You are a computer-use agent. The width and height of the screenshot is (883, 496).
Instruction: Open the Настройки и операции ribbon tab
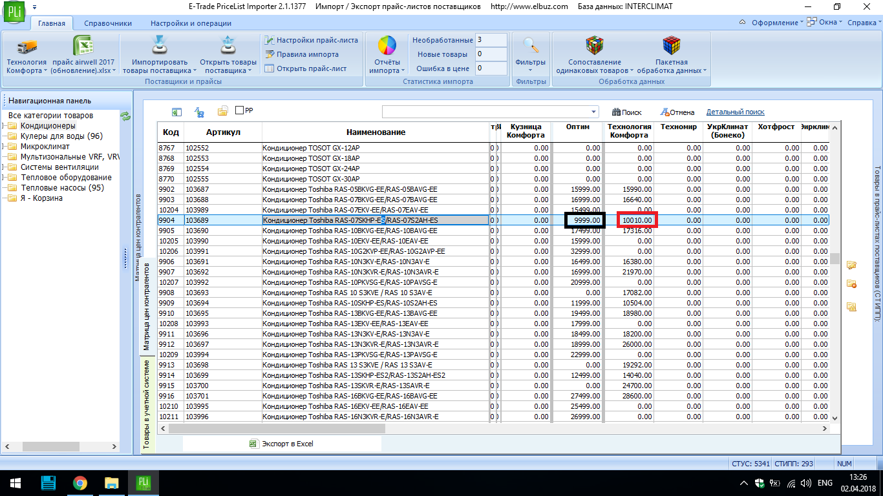click(191, 23)
